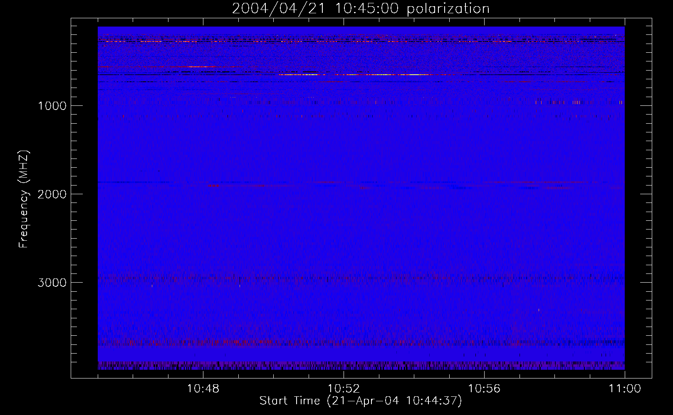Screen dimensions: 673x415
Task: Click the '10:48' time tick label
Action: (203, 389)
